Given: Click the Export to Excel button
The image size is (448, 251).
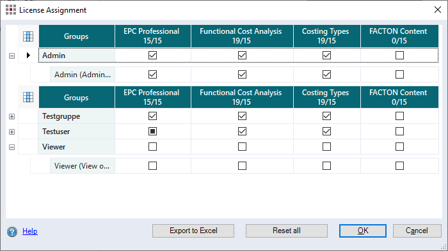Looking at the screenshot, I should point(193,231).
